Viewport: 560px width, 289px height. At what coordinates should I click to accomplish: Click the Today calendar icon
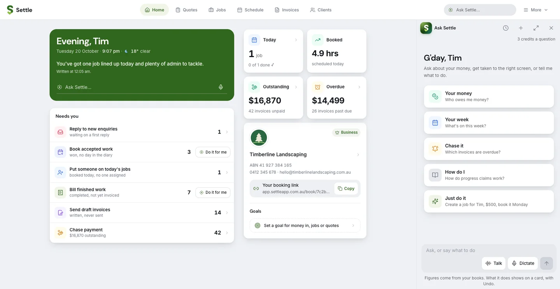coord(254,40)
